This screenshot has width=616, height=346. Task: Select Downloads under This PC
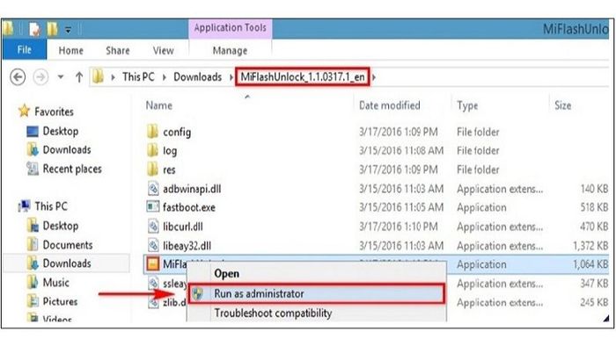(x=67, y=263)
